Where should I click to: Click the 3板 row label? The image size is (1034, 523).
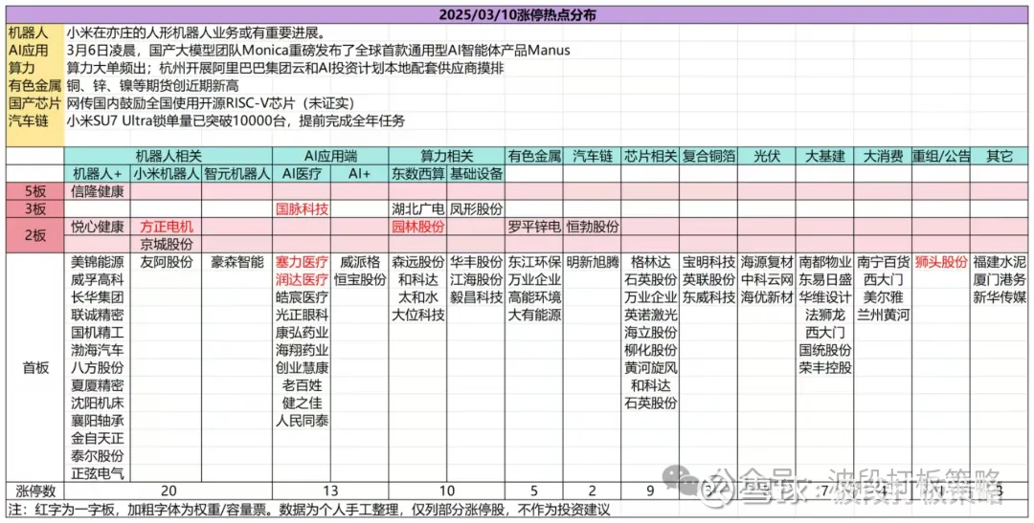click(35, 209)
